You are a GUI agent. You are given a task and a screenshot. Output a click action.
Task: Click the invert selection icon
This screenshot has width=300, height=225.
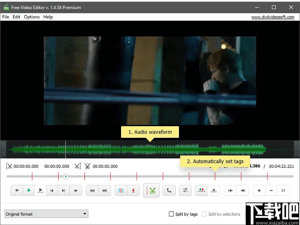[x=201, y=190]
